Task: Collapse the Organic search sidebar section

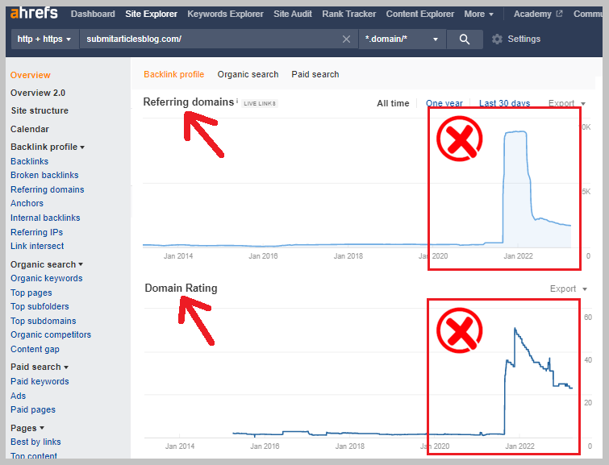Action: [x=47, y=264]
